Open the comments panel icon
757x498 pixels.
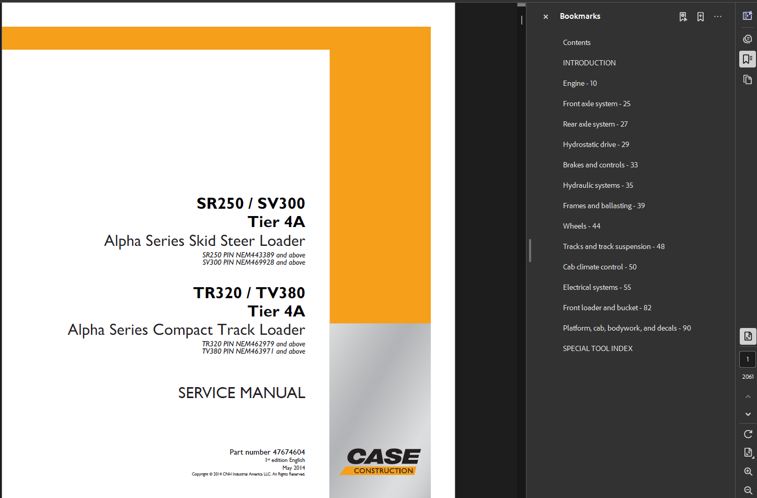[748, 39]
